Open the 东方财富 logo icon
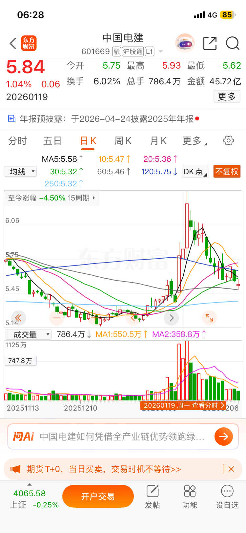The width and height of the screenshot is (246, 533). (29, 43)
